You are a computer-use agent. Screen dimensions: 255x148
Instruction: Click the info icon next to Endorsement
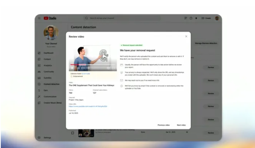pos(71,76)
